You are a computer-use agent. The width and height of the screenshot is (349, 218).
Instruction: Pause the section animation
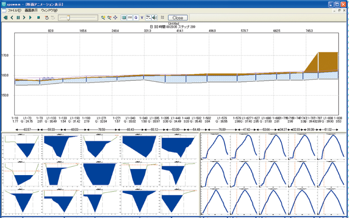pos(18,17)
